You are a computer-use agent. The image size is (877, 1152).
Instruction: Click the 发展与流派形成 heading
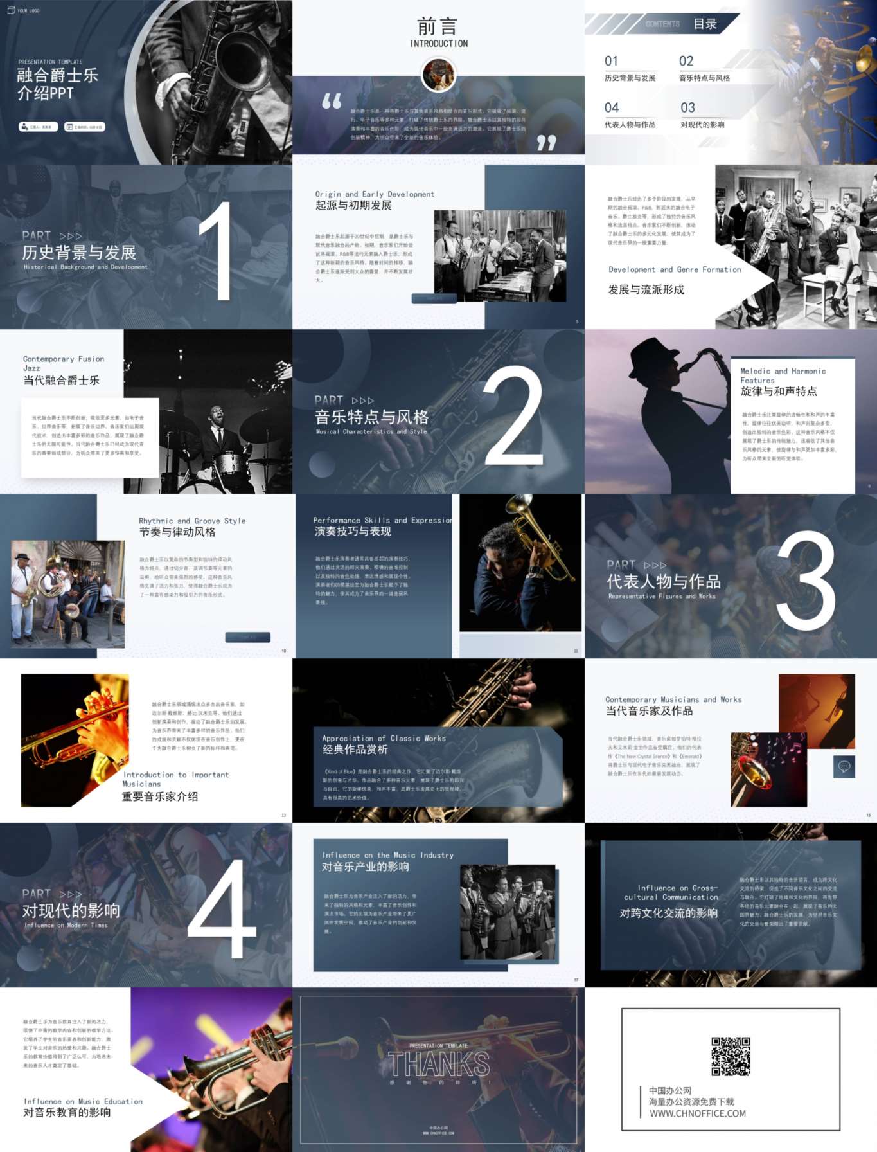coord(646,289)
